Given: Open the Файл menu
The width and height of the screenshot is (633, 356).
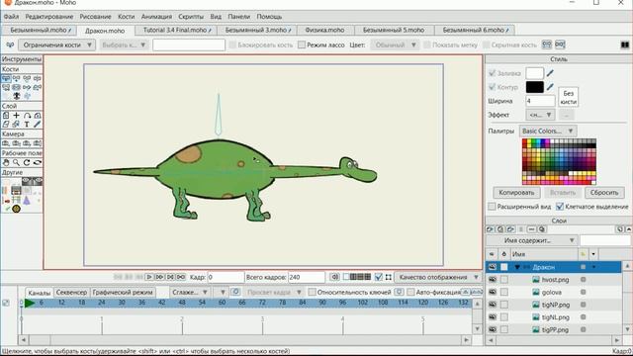Looking at the screenshot, I should pos(11,17).
